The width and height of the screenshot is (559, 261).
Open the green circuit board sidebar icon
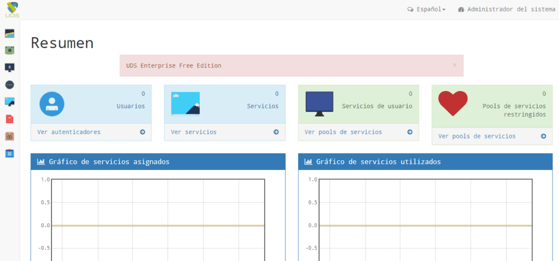10,50
